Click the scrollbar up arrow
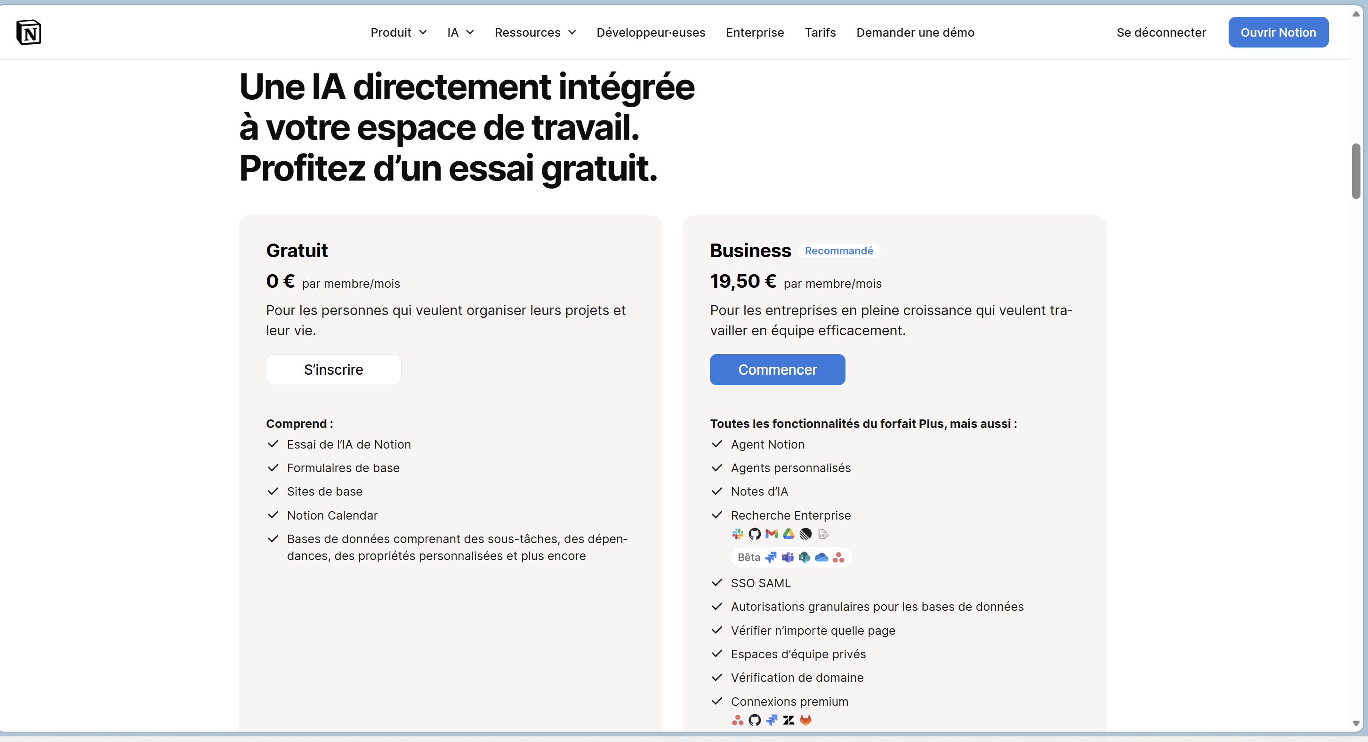 [1356, 14]
